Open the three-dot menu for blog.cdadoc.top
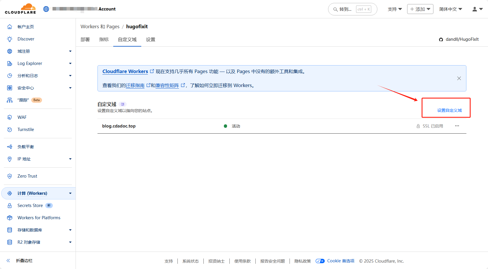The width and height of the screenshot is (488, 269). tap(457, 126)
